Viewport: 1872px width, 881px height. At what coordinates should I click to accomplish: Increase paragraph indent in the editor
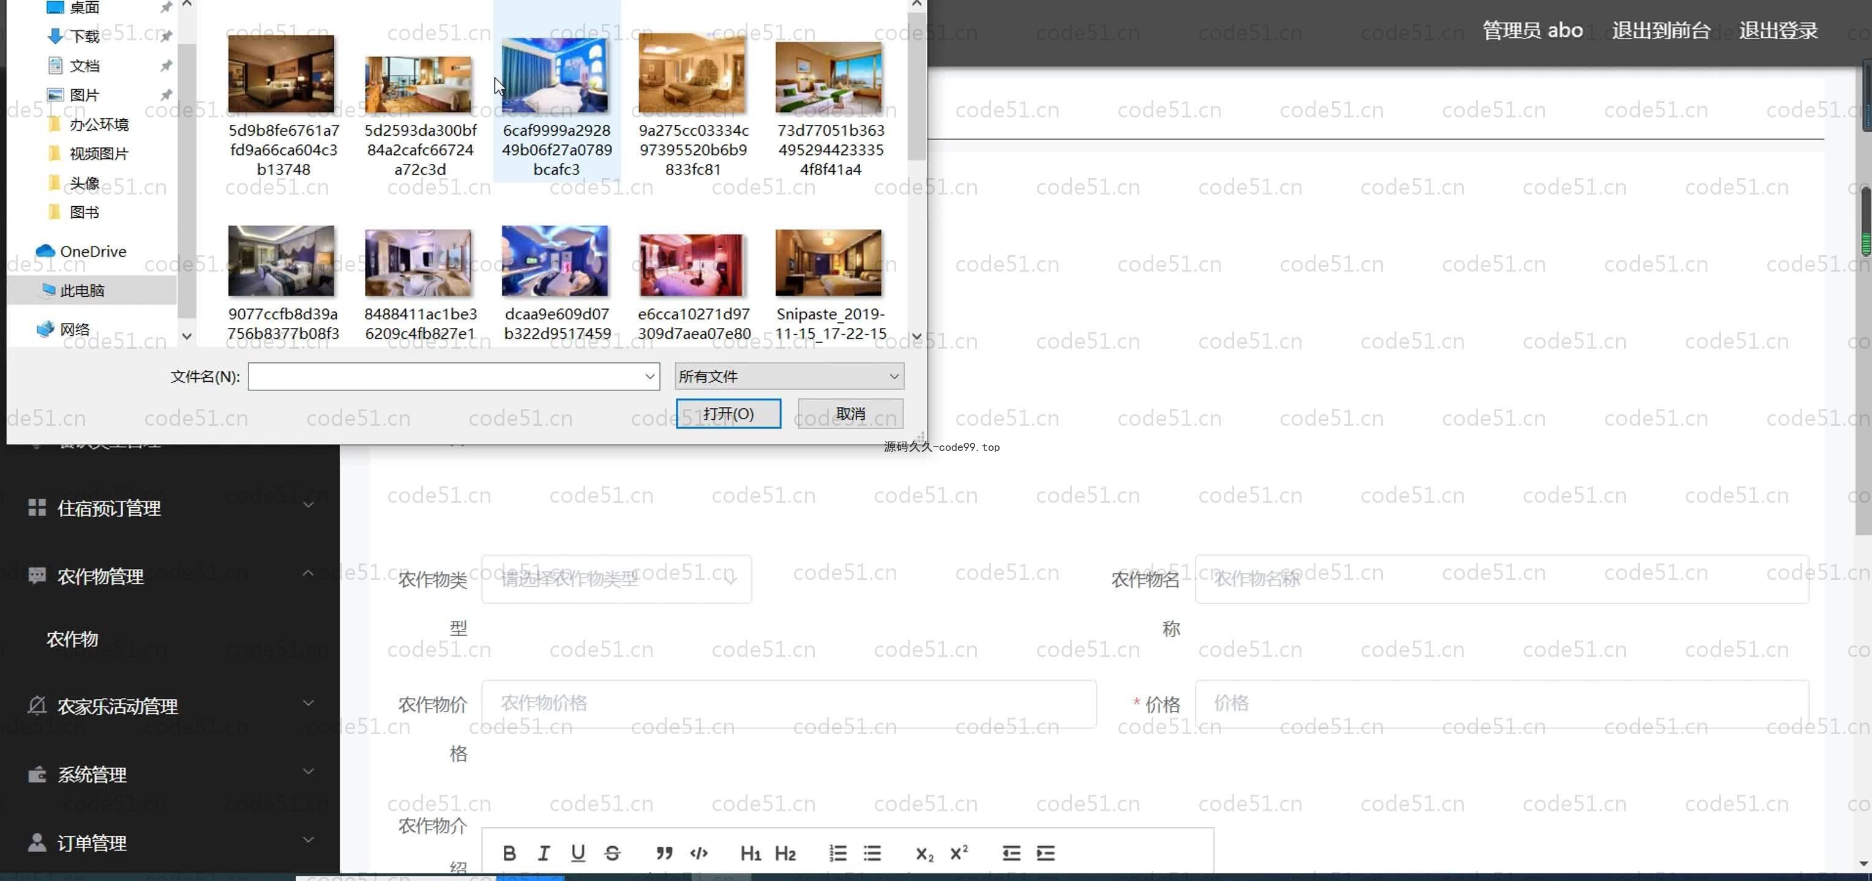coord(1045,853)
